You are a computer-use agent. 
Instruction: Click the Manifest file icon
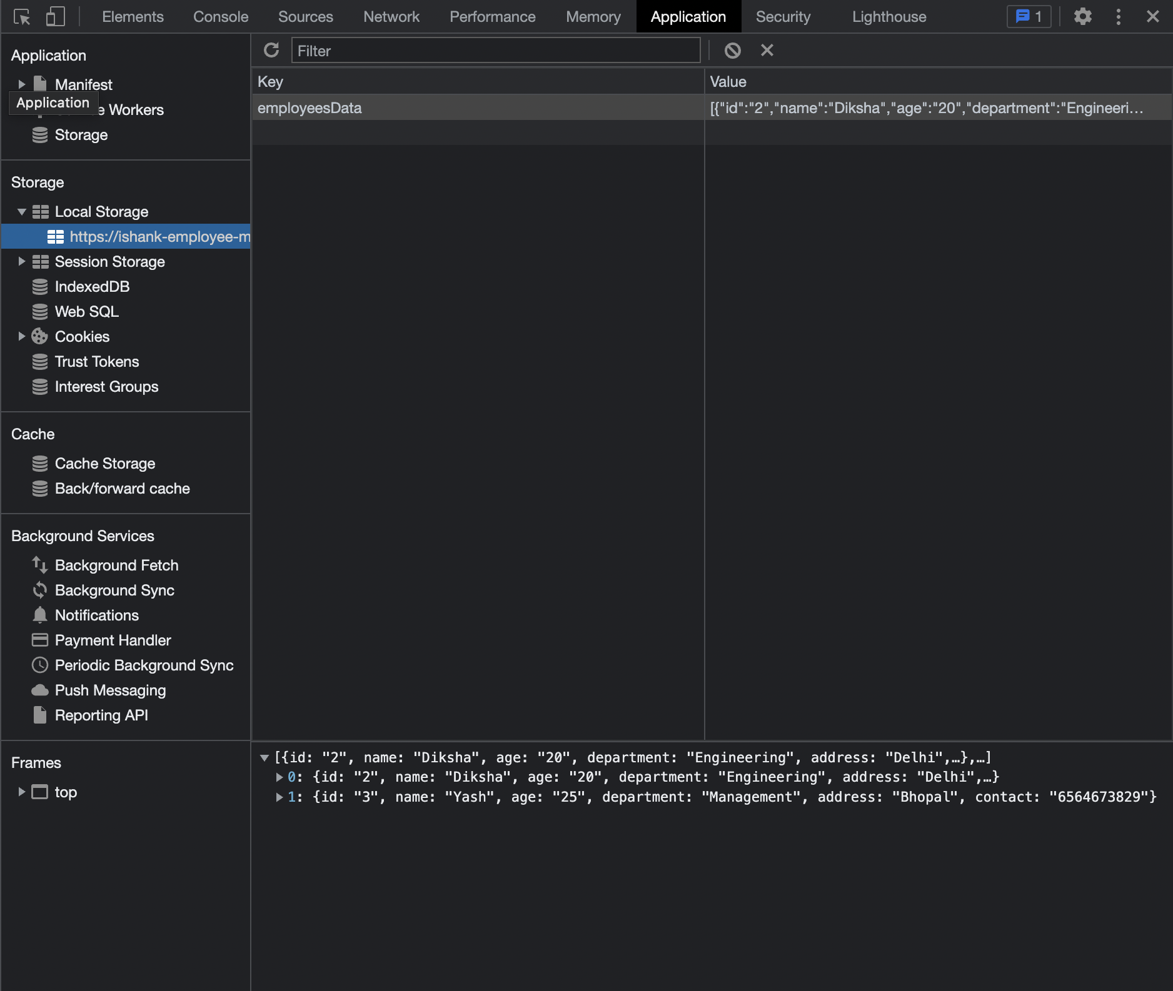pos(40,84)
